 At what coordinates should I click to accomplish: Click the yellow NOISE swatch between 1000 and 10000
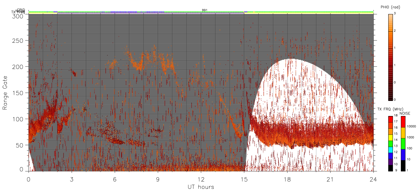point(403,133)
